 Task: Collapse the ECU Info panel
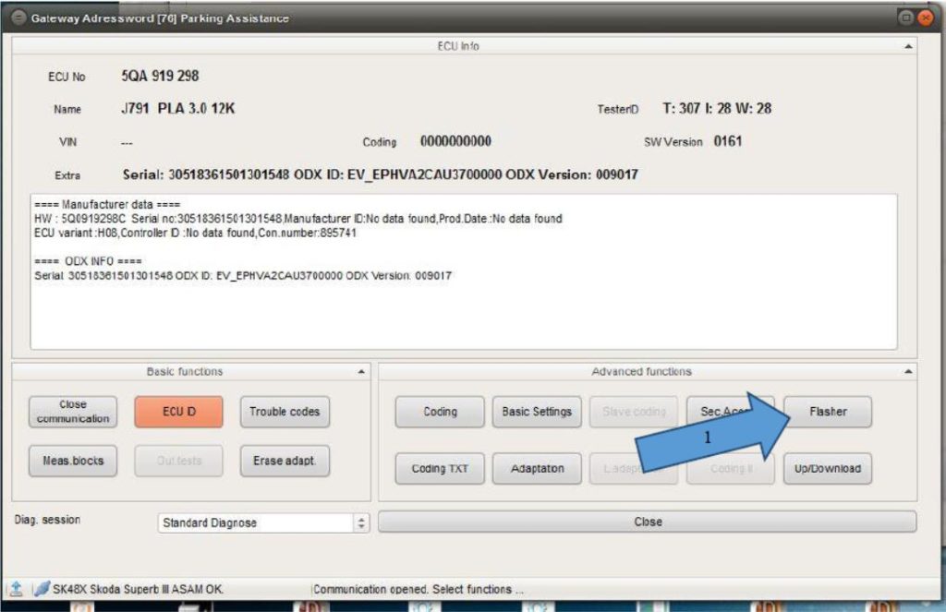[x=909, y=45]
